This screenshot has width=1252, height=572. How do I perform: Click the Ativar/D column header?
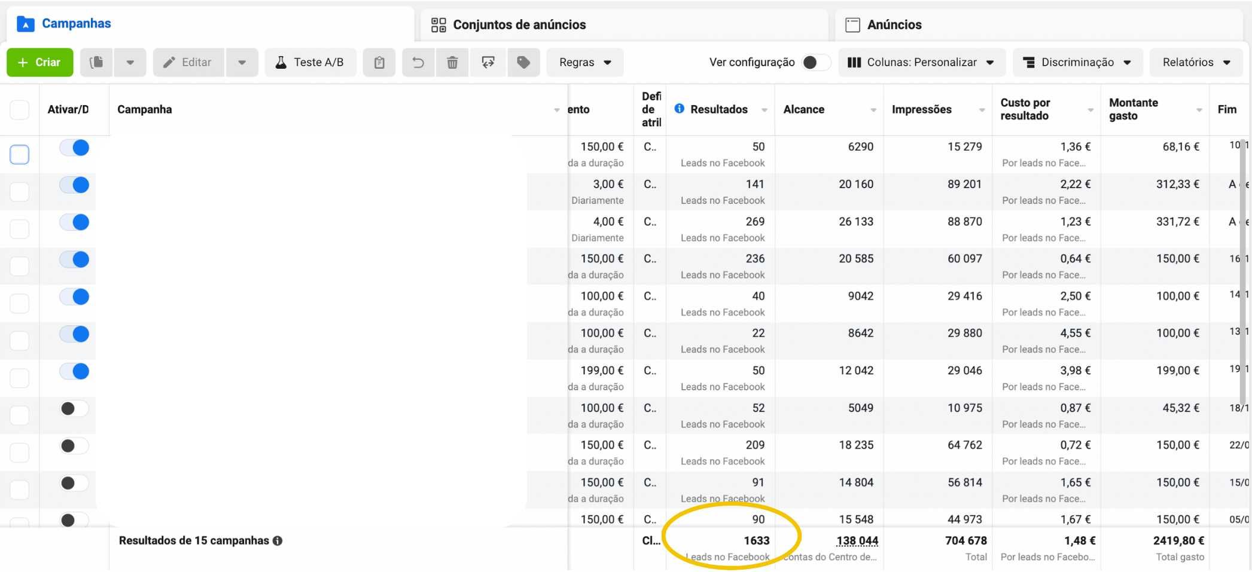click(68, 109)
